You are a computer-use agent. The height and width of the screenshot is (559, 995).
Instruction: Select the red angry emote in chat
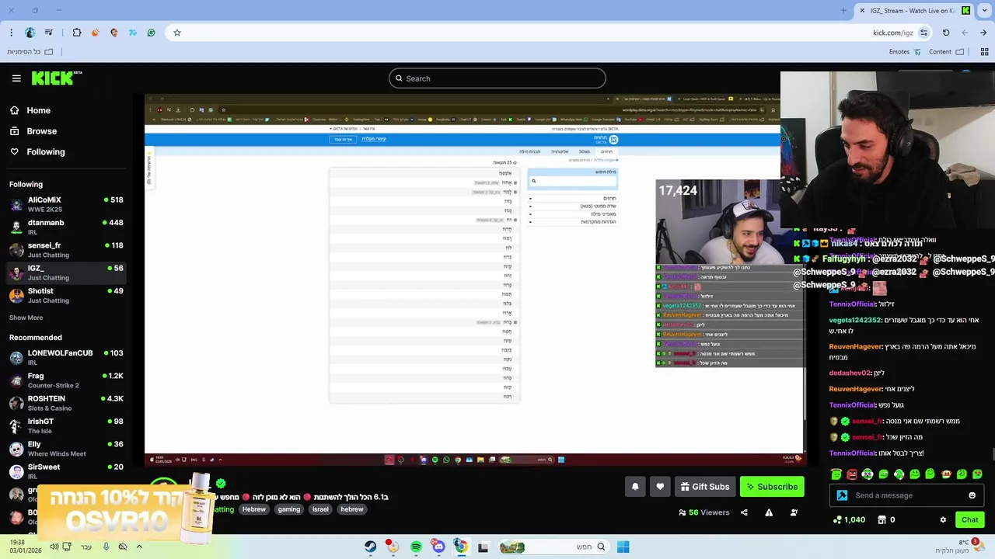click(x=852, y=474)
